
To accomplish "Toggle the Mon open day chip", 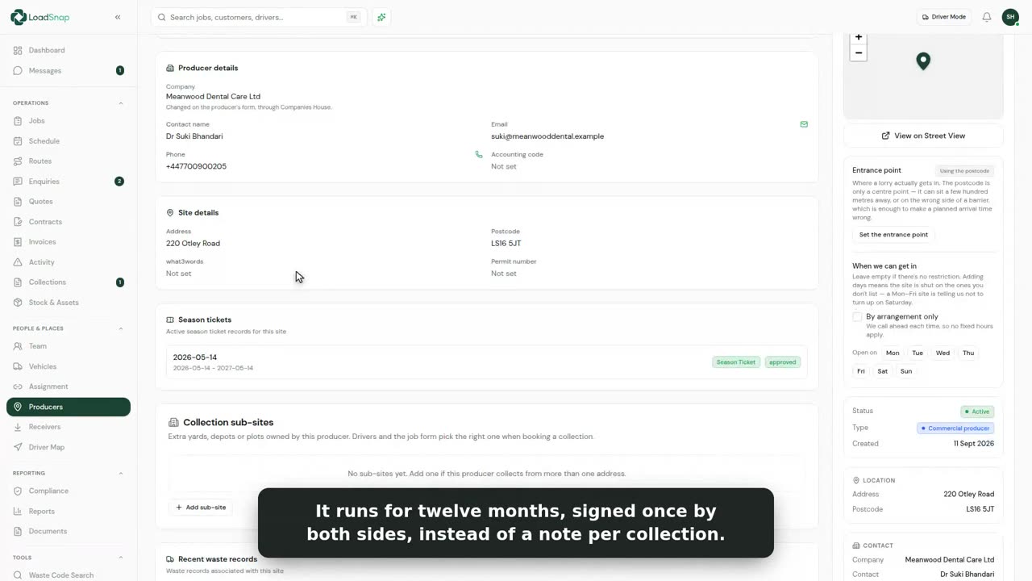I will [893, 353].
